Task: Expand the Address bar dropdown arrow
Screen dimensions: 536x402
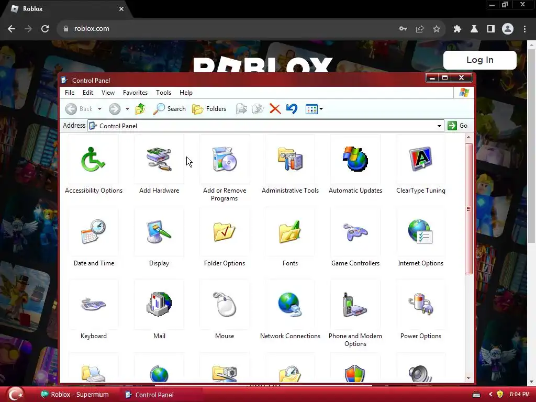Action: pyautogui.click(x=439, y=126)
